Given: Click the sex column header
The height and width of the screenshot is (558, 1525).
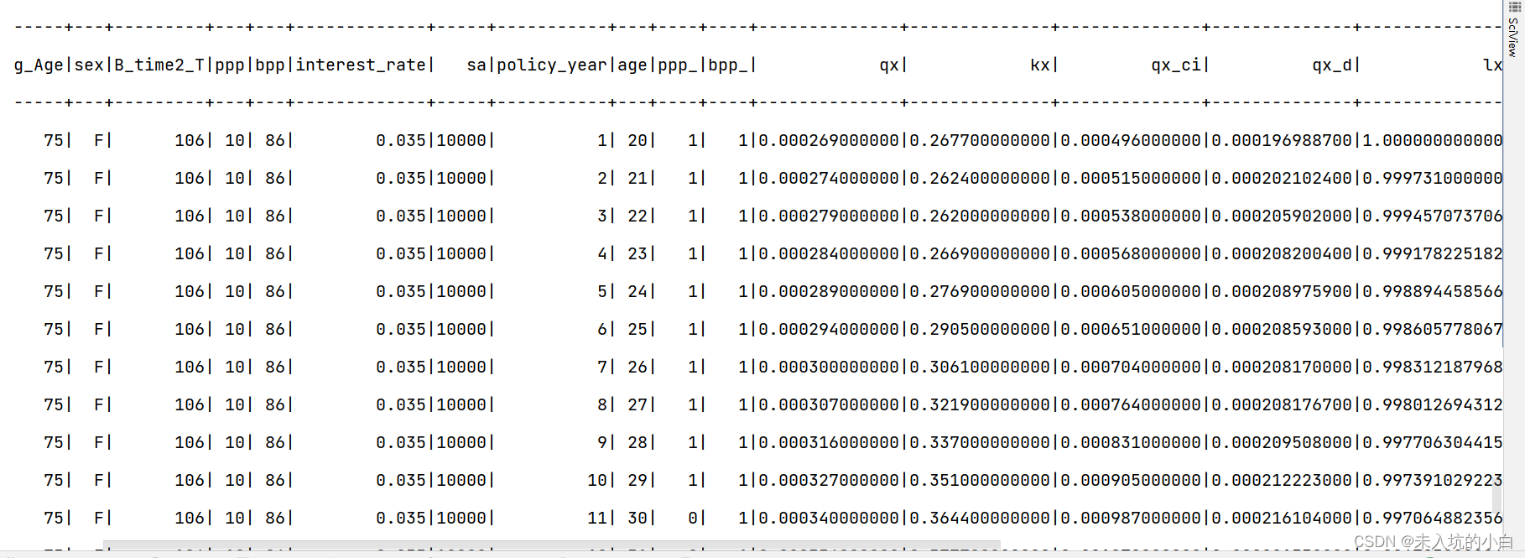Looking at the screenshot, I should 89,65.
